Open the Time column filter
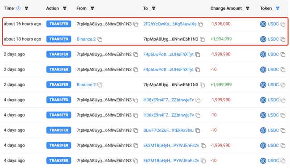Image resolution: width=290 pixels, height=168 pixels. (26, 8)
